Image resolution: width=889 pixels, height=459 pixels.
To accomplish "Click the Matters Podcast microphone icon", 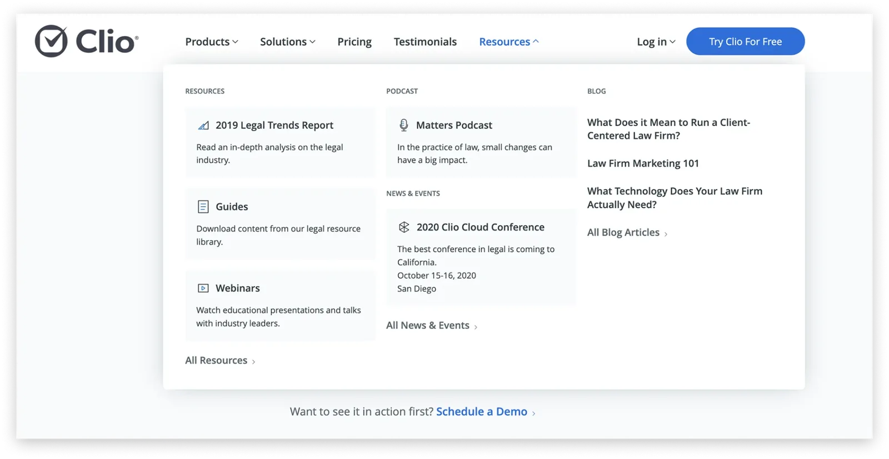I will (404, 125).
